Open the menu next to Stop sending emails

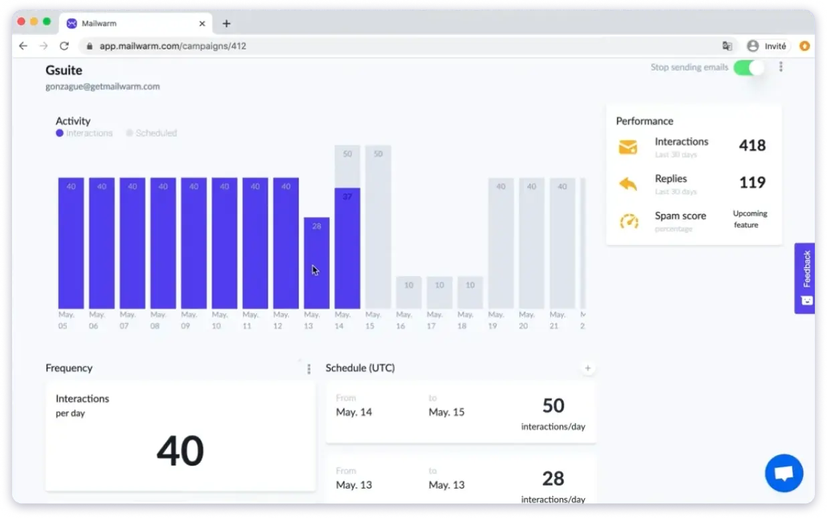(781, 67)
